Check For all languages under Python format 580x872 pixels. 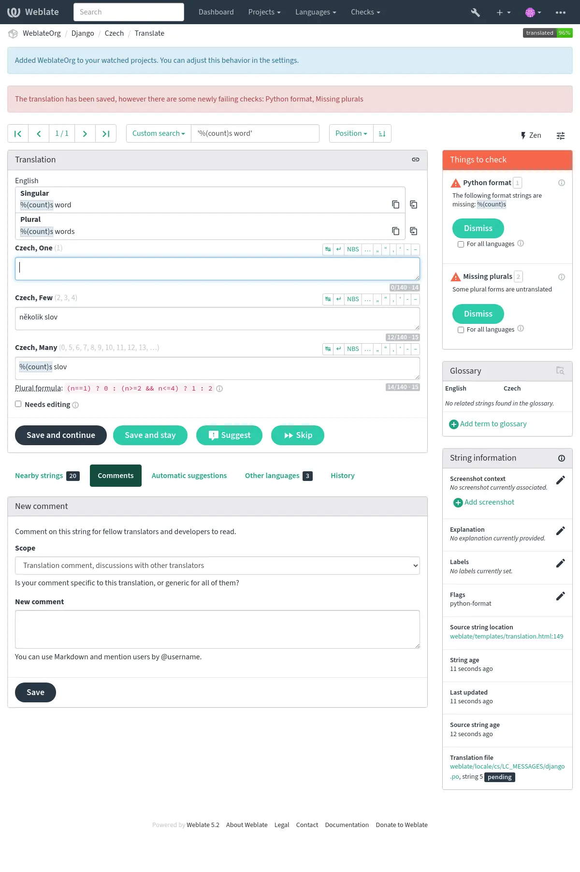(461, 244)
